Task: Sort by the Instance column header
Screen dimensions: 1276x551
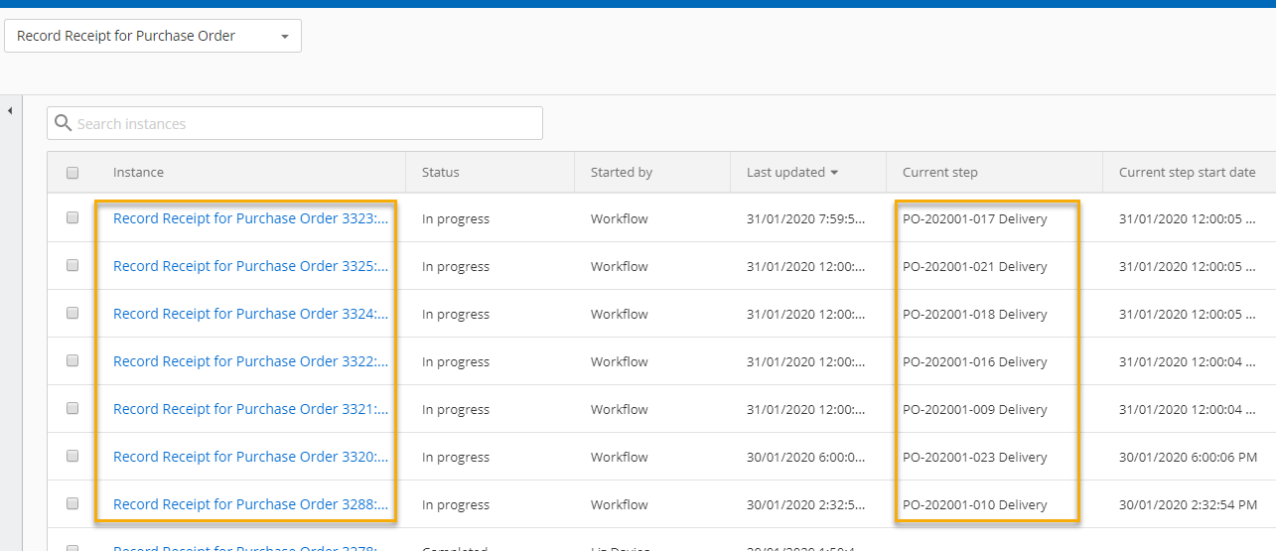Action: (138, 173)
